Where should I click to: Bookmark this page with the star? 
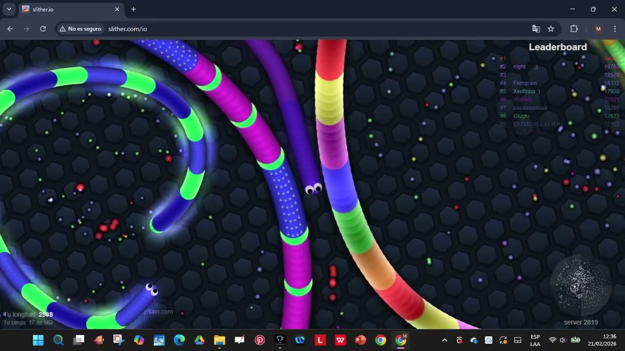coord(551,29)
